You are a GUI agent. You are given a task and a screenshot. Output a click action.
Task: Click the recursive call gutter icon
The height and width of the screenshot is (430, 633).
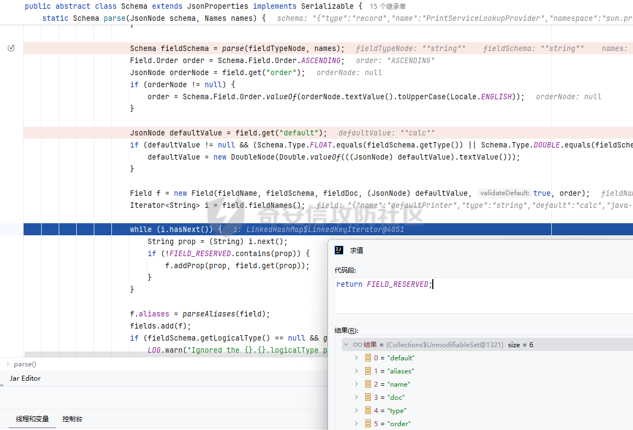coord(11,49)
